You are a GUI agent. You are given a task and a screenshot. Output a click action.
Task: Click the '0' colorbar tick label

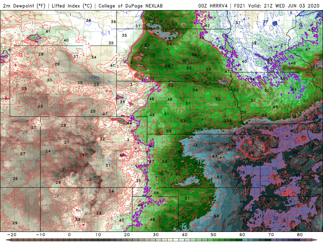pos(69,235)
